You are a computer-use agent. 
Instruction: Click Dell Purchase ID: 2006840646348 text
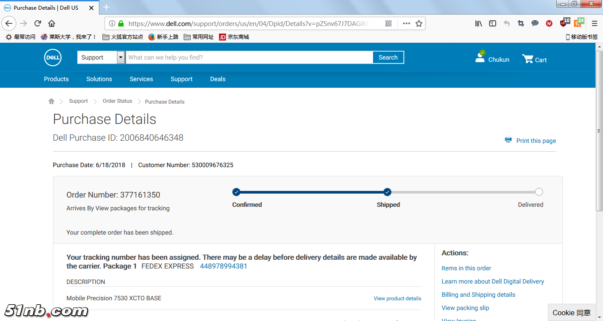pyautogui.click(x=118, y=138)
